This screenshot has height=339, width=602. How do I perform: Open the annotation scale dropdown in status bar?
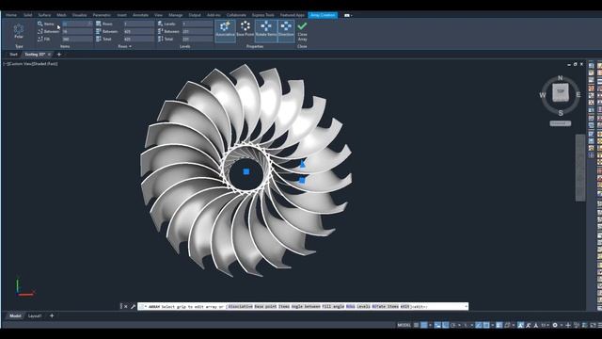click(x=546, y=325)
